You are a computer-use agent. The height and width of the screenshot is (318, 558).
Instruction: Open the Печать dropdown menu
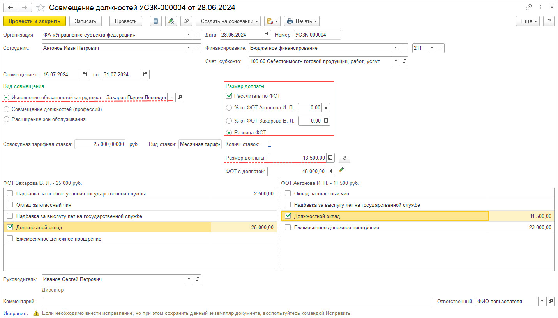point(302,21)
